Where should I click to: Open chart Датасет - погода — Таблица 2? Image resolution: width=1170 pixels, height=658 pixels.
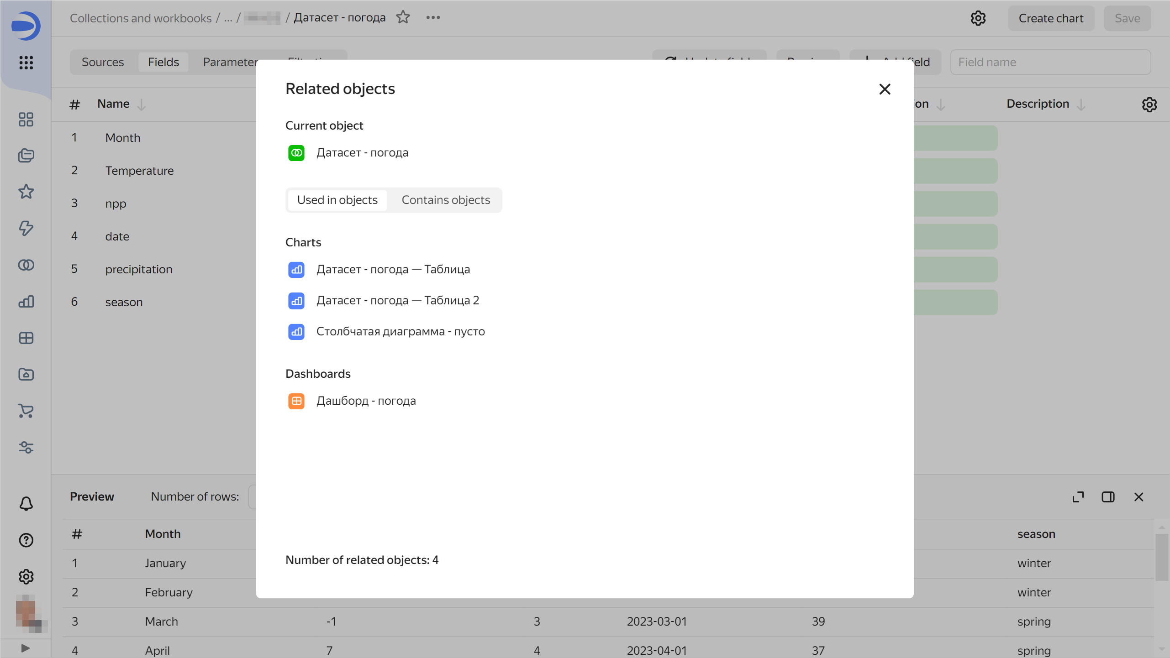[397, 300]
